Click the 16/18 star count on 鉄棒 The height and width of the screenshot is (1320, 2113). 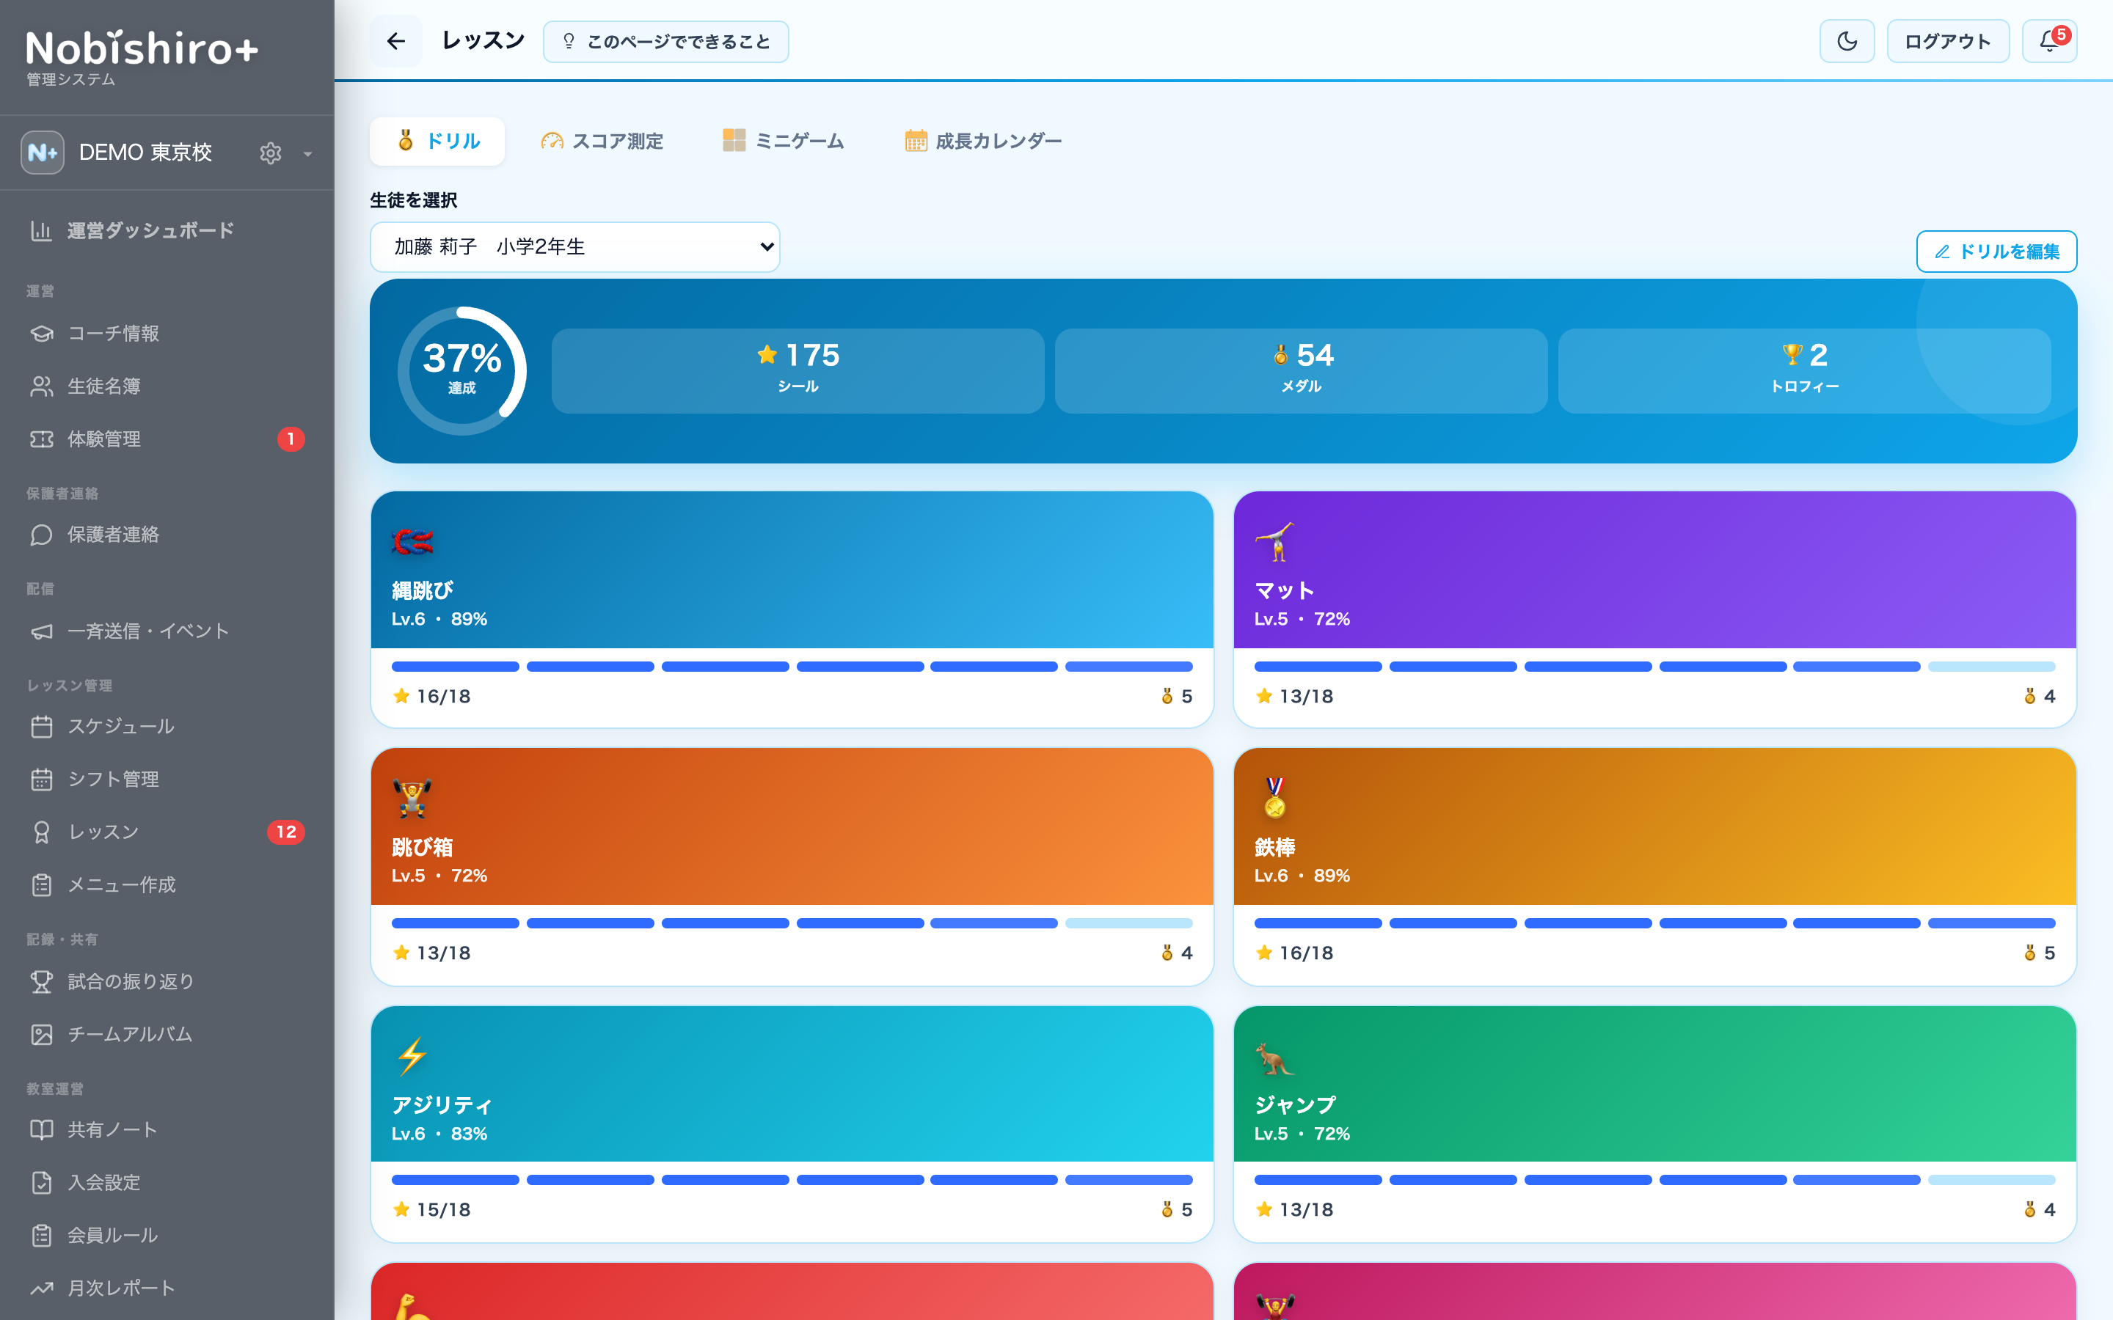point(1294,953)
